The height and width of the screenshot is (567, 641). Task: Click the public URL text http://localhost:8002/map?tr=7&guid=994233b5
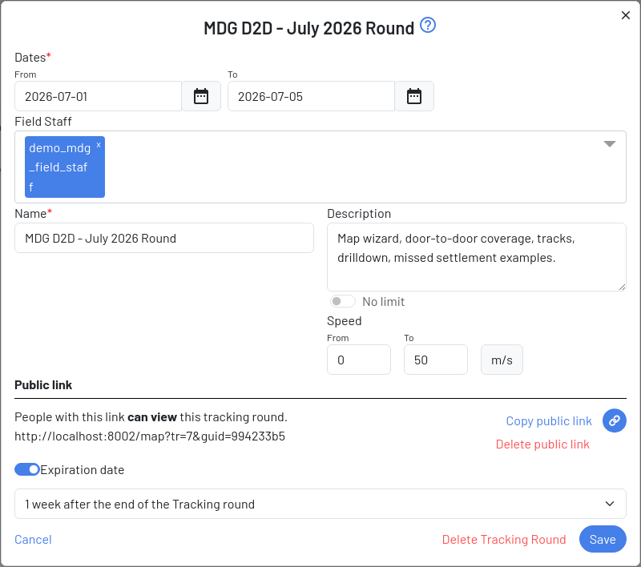coord(150,436)
